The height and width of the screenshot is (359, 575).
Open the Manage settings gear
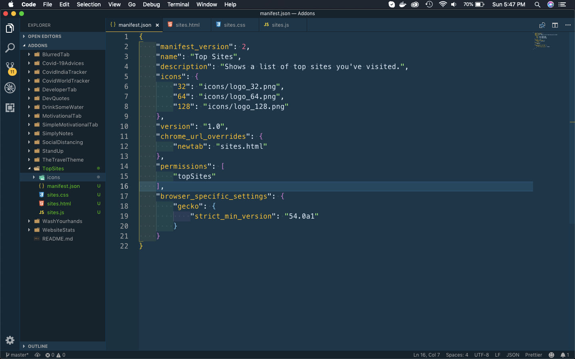tap(10, 340)
